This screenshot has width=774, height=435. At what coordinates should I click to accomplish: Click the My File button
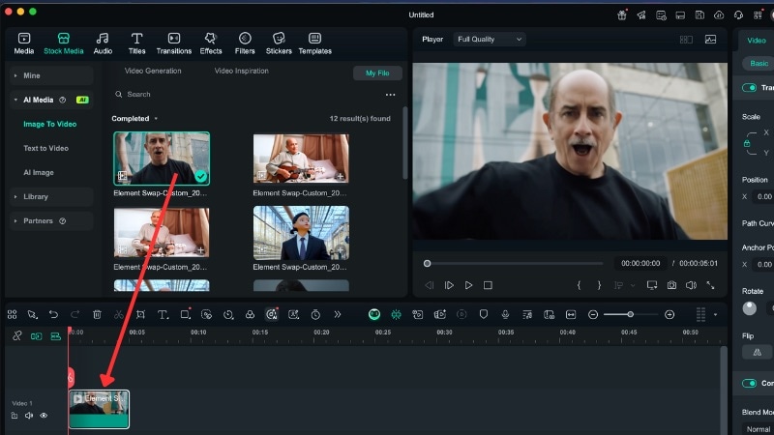tap(377, 73)
